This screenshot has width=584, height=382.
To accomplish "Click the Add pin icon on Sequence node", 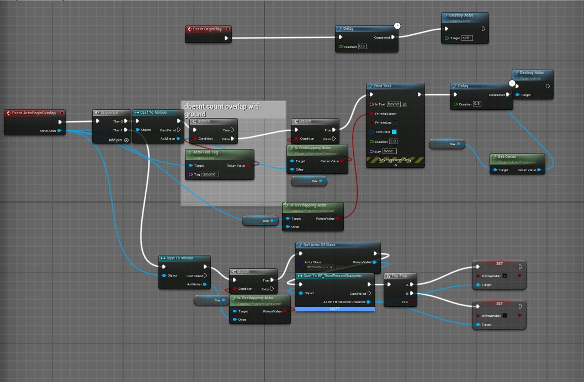I will tap(126, 140).
